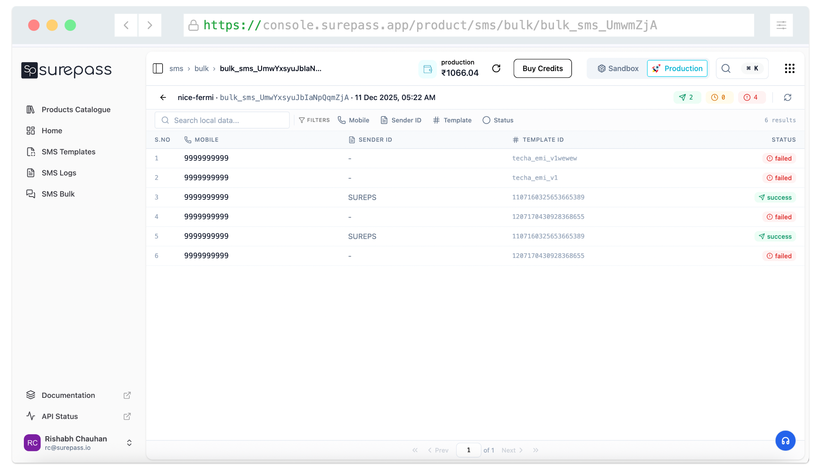
Task: Open the apps grid menu icon
Action: [789, 68]
